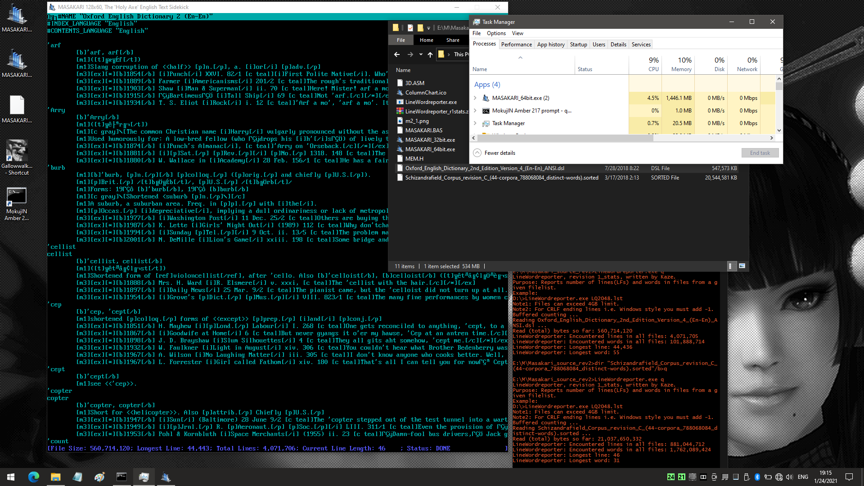Select the blank-page MASAKARI file on the desktop
Image resolution: width=864 pixels, height=486 pixels.
(17, 109)
